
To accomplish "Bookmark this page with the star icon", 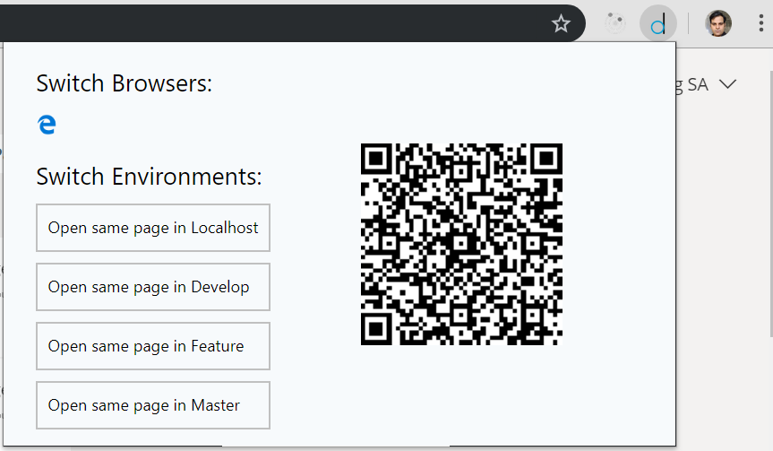I will [561, 23].
